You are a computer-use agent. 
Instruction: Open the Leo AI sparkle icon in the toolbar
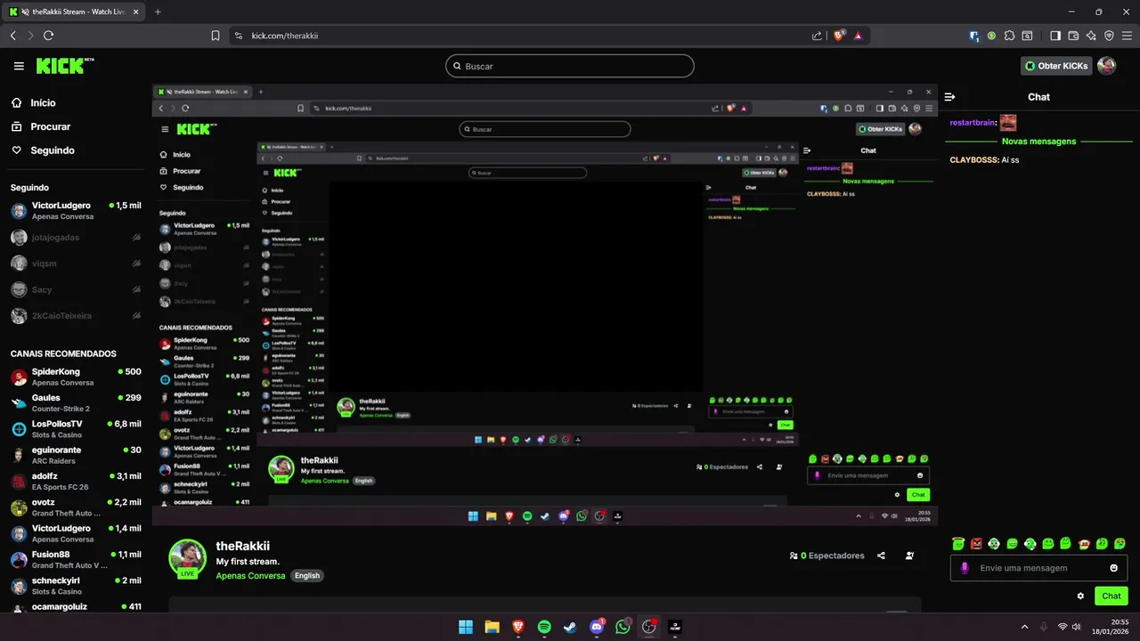pos(1091,36)
